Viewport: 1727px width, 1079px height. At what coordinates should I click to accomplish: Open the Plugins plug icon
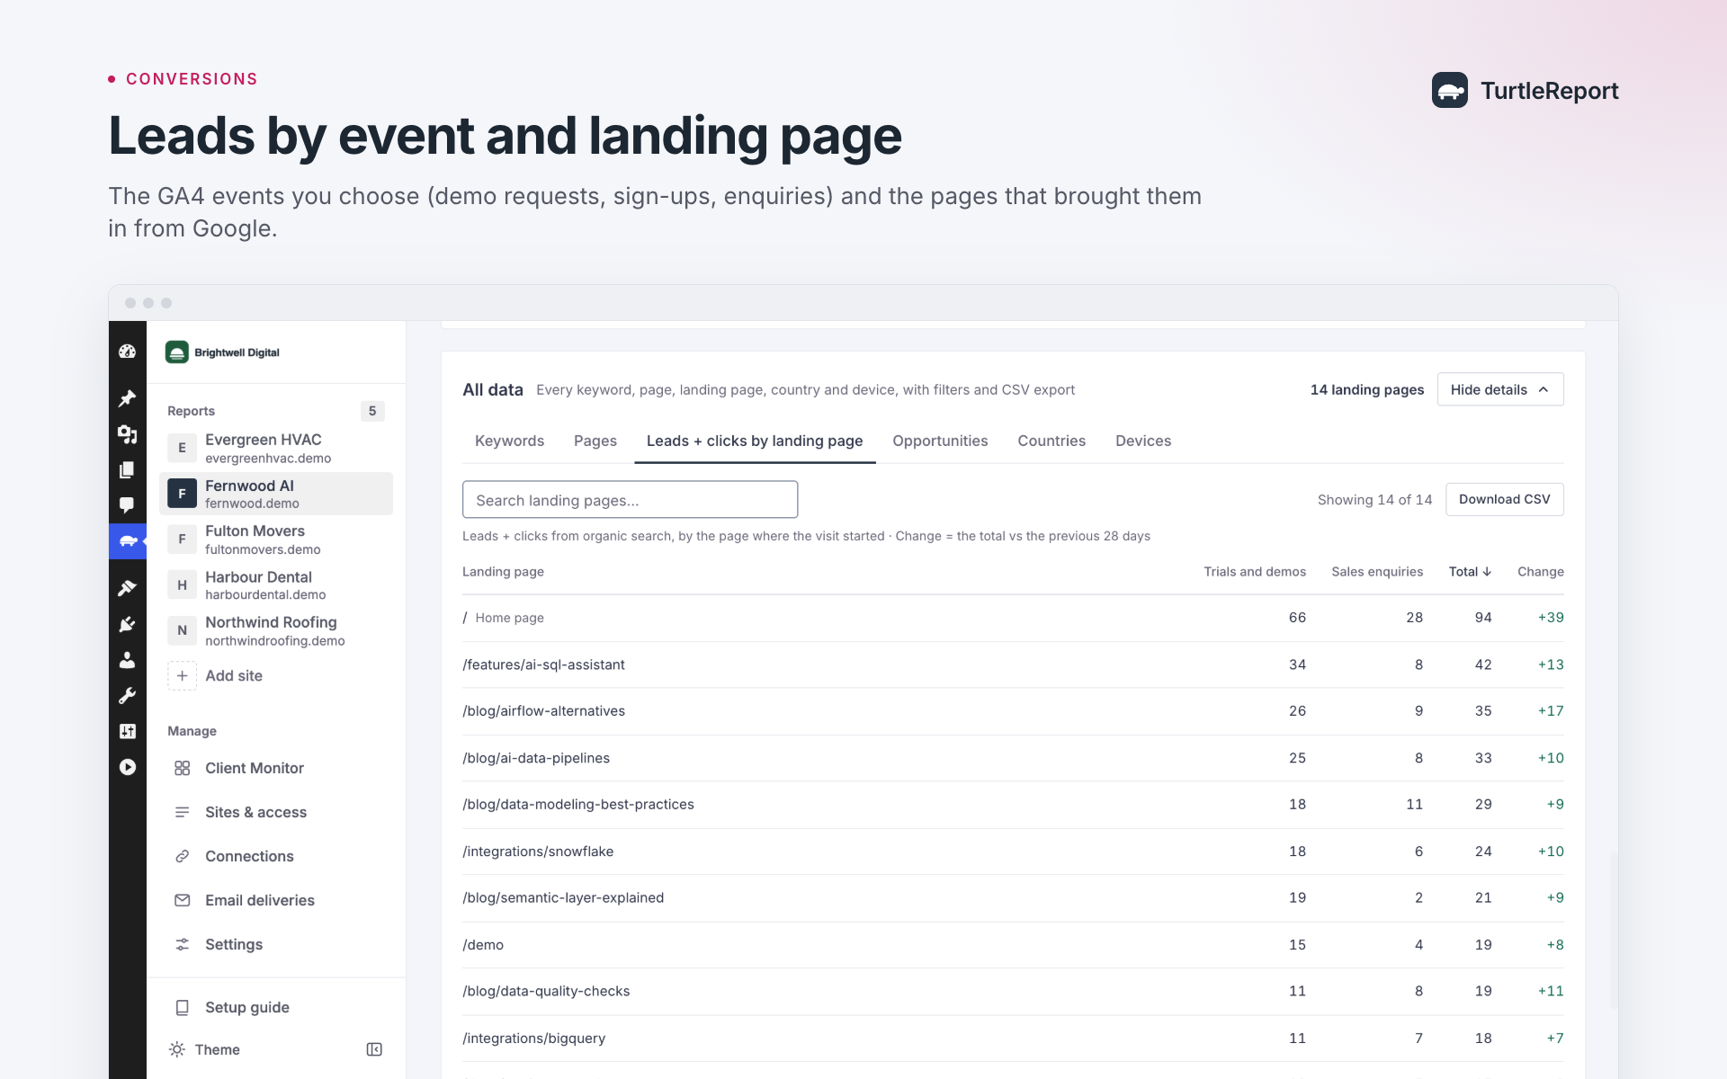127,624
